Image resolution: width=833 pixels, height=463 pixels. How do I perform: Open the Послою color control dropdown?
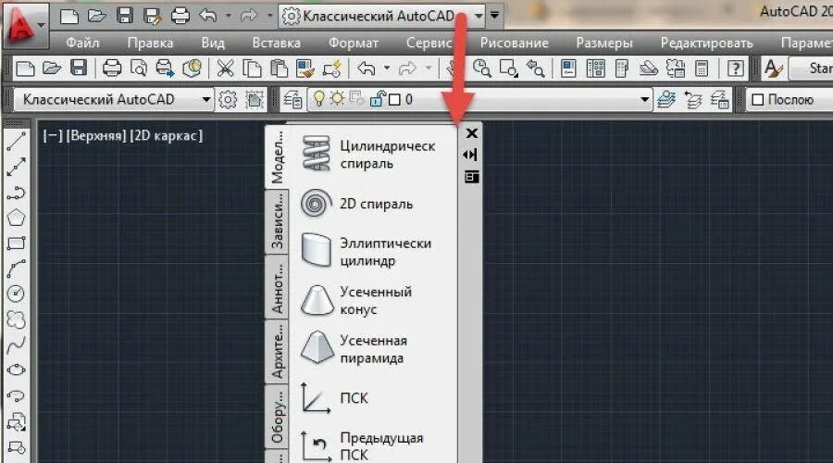click(x=789, y=99)
